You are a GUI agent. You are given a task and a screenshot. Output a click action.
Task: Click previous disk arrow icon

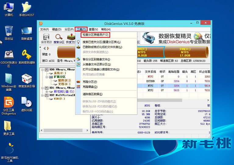click(44, 48)
